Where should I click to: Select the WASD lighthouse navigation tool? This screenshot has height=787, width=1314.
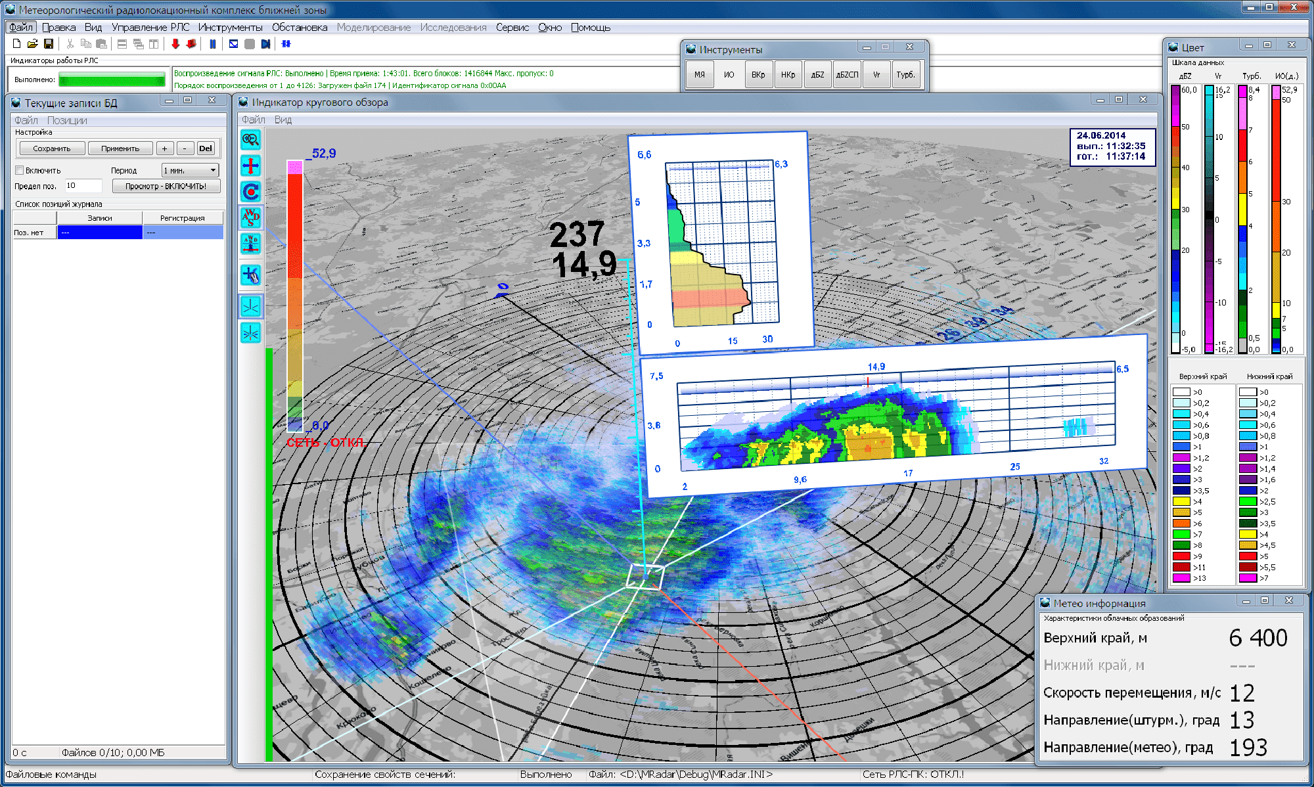click(x=251, y=244)
